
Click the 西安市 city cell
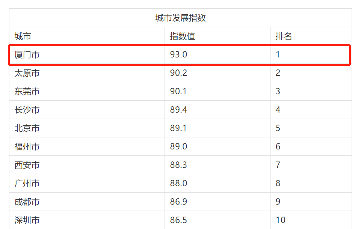click(27, 165)
